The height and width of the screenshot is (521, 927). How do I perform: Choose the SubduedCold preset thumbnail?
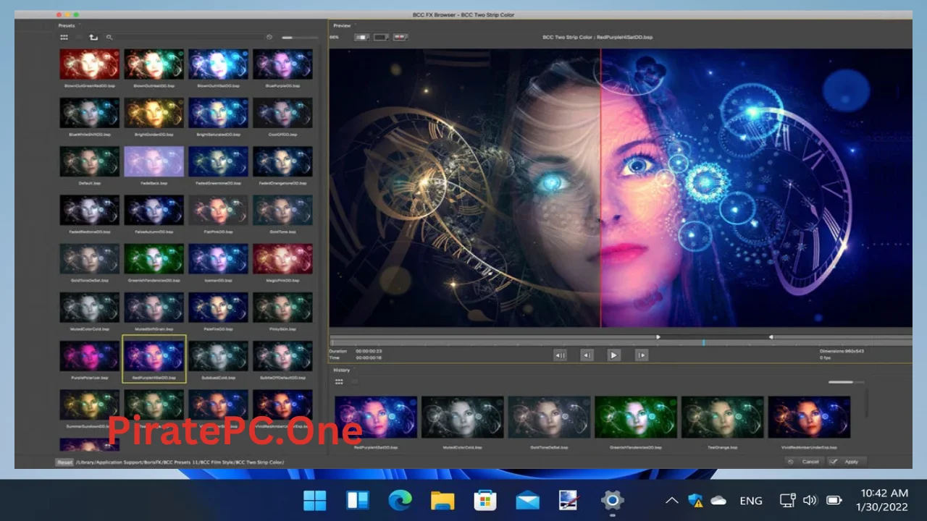coord(218,355)
